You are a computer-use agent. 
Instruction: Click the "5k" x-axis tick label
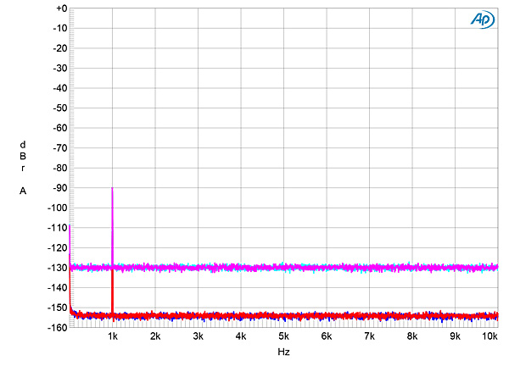coord(283,336)
